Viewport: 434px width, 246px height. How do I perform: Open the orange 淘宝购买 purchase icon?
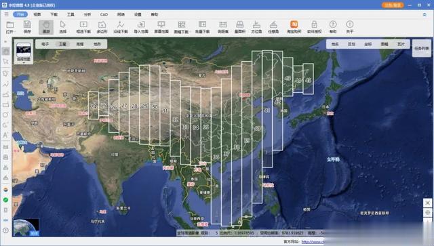click(x=294, y=27)
